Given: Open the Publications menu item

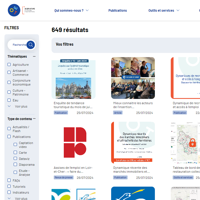Looking at the screenshot, I should [x=118, y=11].
